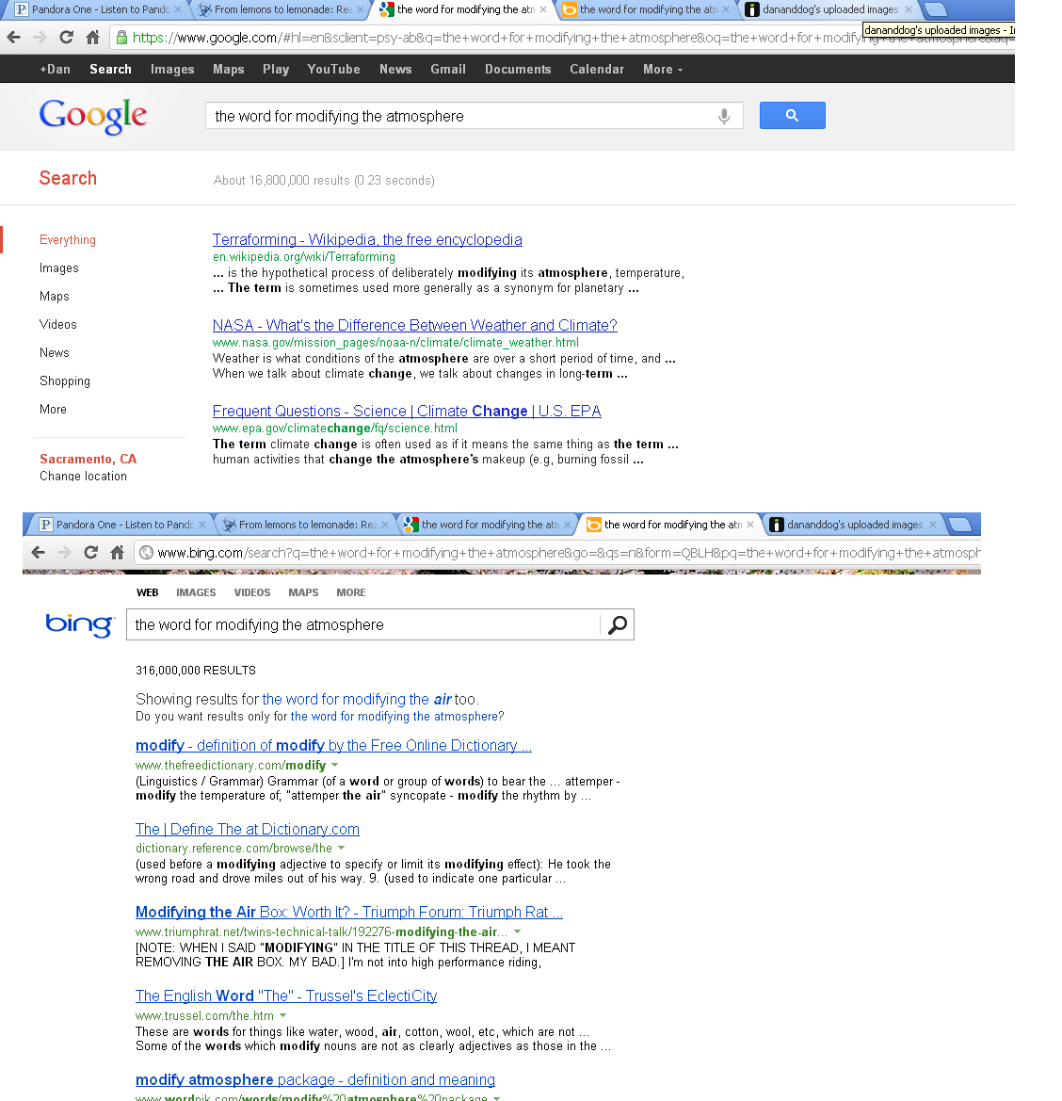Open Terraforming Wikipedia result

[x=367, y=239]
